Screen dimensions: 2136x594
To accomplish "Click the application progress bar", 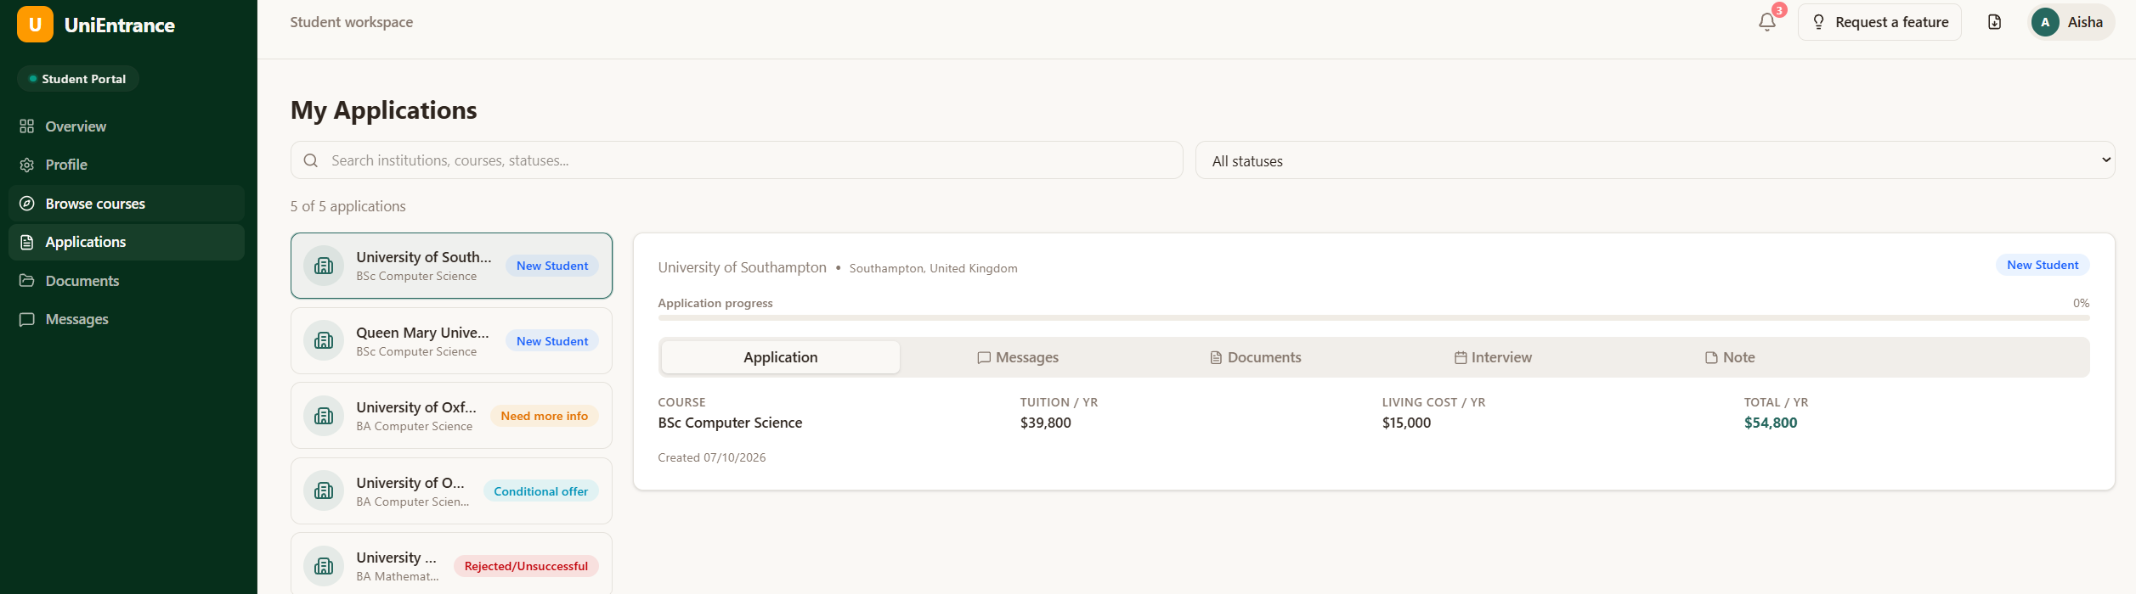I will point(1373,317).
